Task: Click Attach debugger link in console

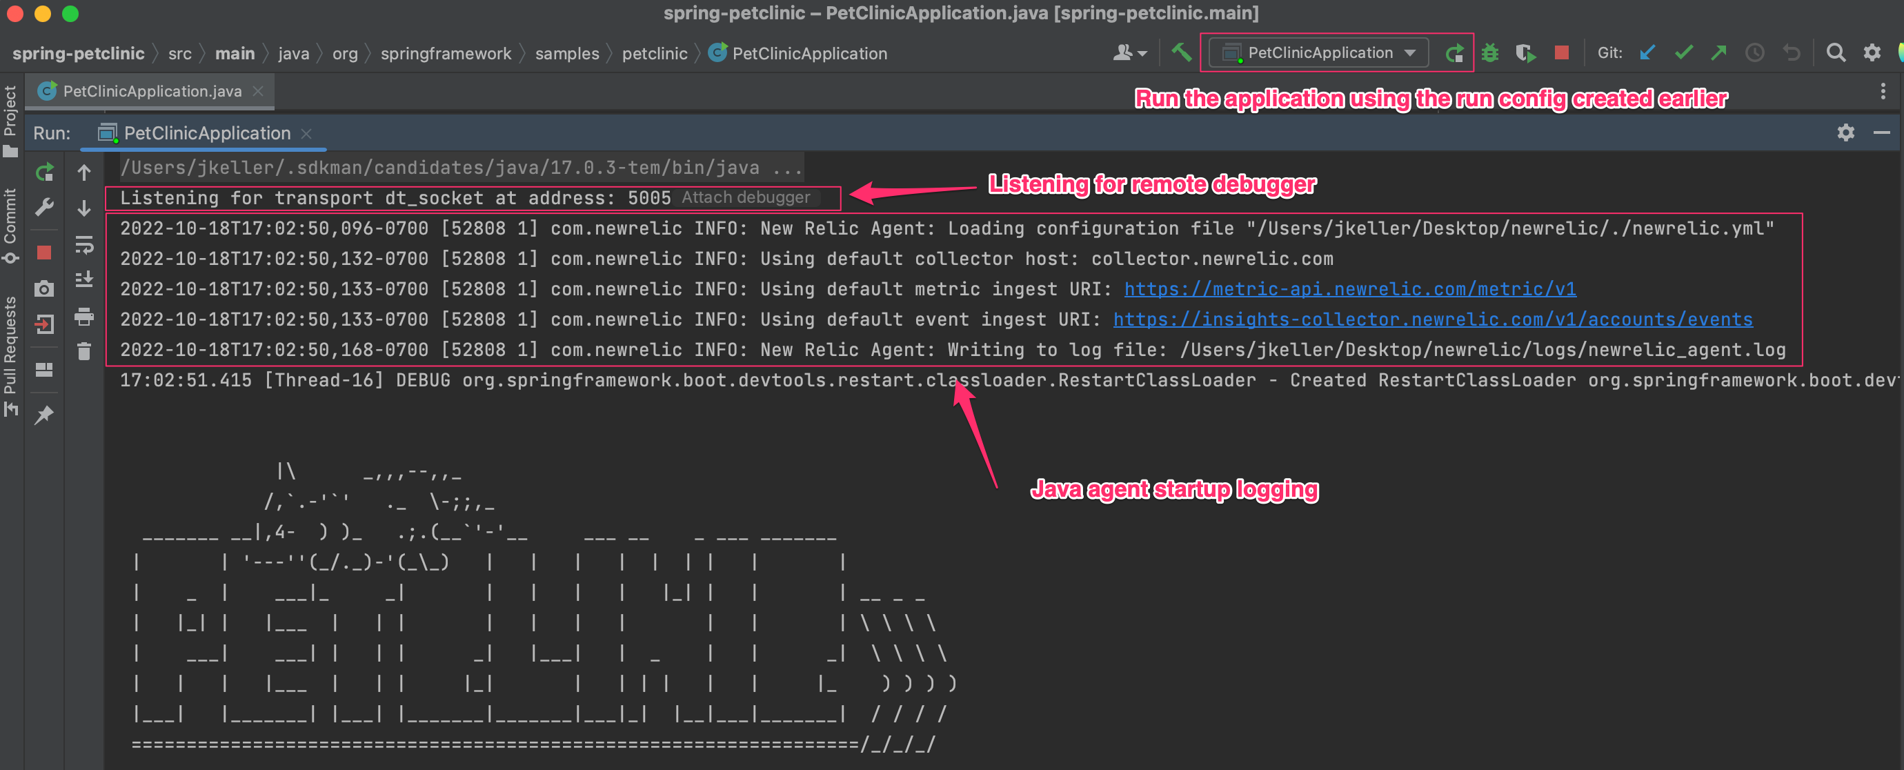Action: tap(746, 197)
